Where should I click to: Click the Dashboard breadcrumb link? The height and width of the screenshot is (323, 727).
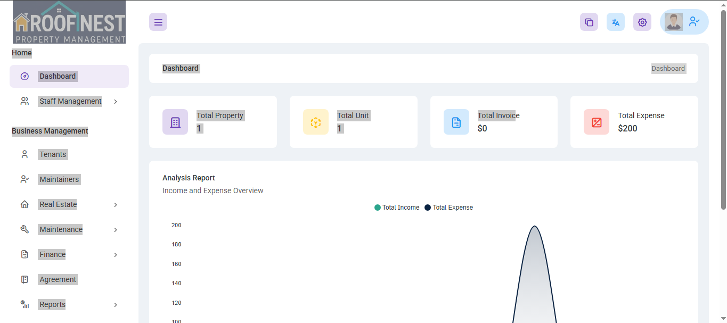coord(668,68)
